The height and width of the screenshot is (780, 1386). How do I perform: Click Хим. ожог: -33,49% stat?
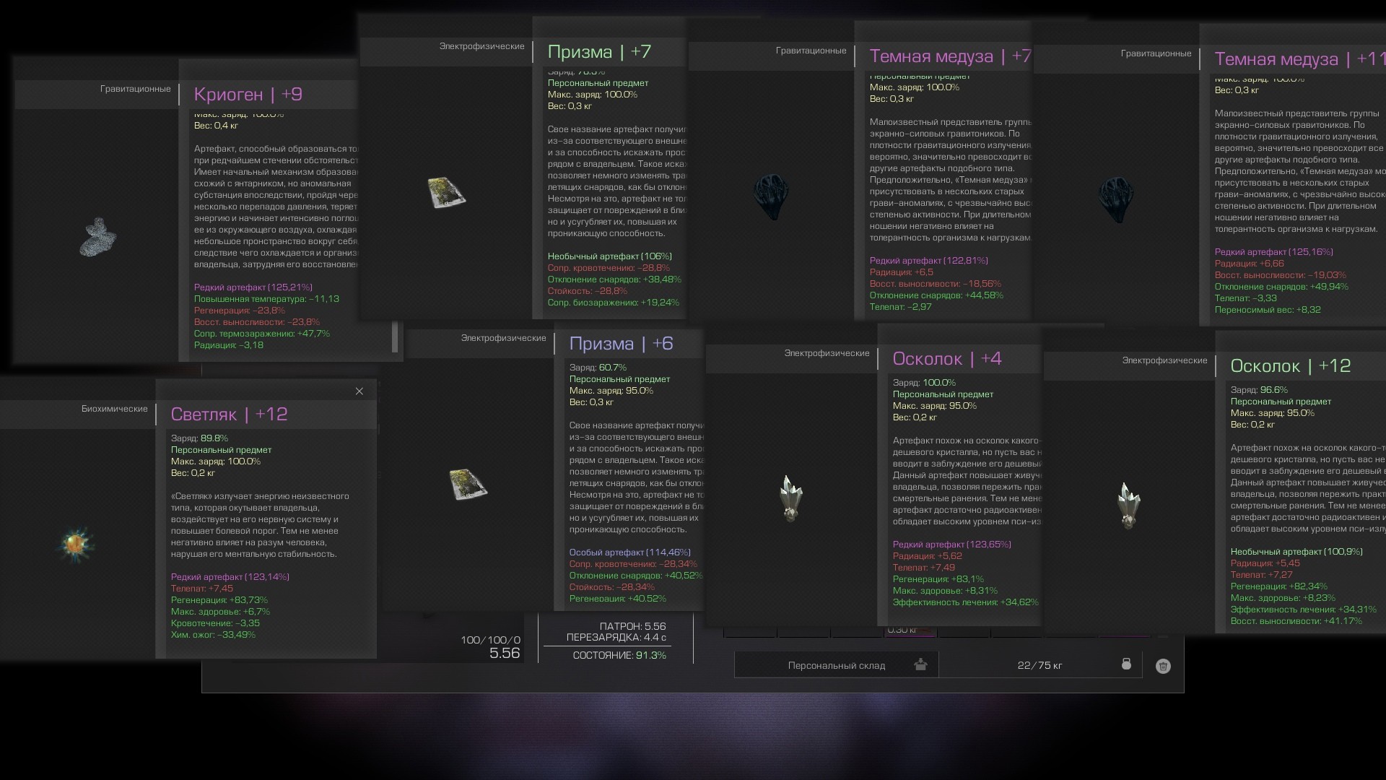click(x=213, y=635)
